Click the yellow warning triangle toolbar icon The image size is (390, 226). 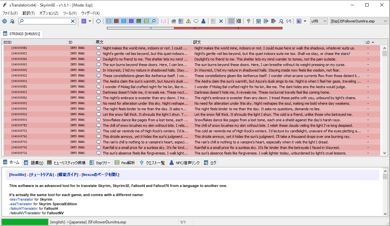pos(188,21)
